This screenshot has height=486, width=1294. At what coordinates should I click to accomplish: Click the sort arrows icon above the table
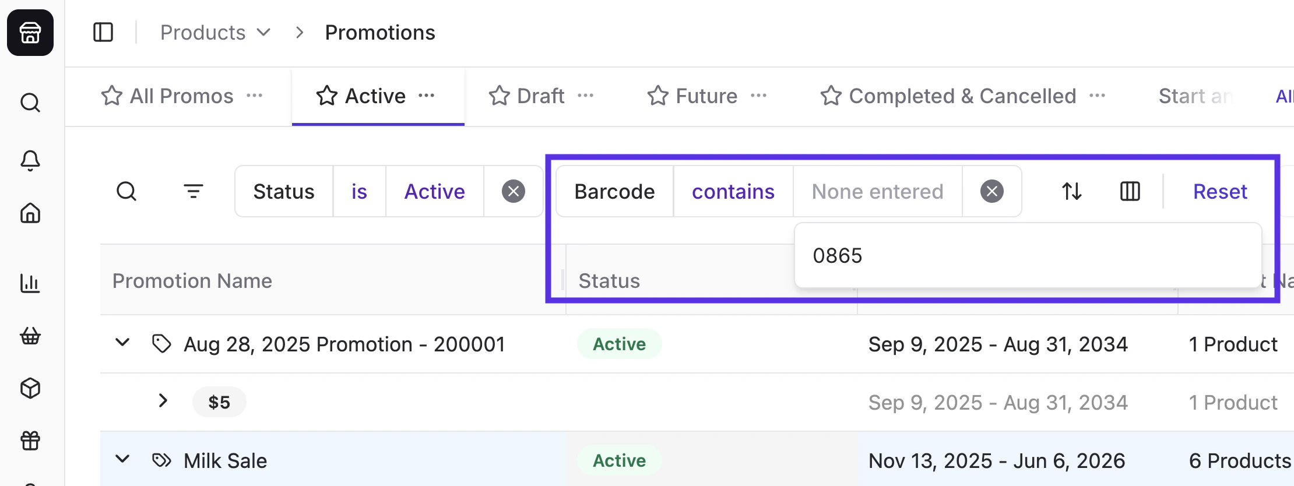pyautogui.click(x=1071, y=191)
